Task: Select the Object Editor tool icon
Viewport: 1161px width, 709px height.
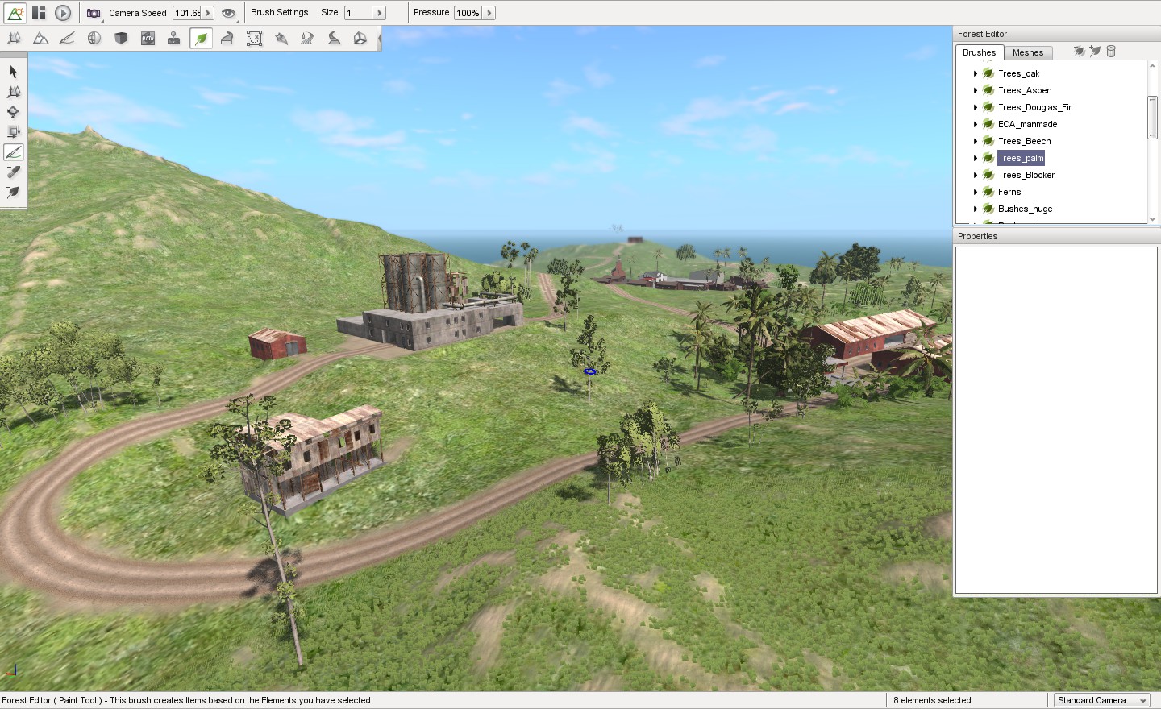Action: pos(14,38)
